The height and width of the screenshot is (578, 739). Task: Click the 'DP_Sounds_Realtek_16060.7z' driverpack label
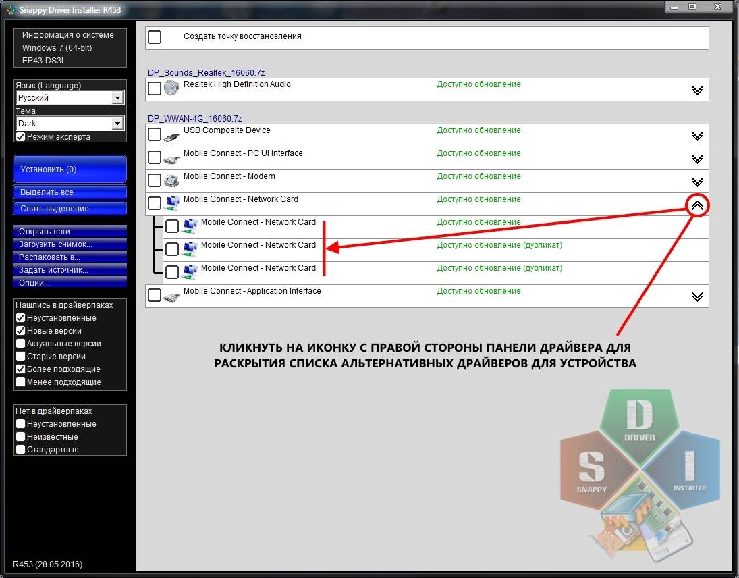[x=206, y=73]
